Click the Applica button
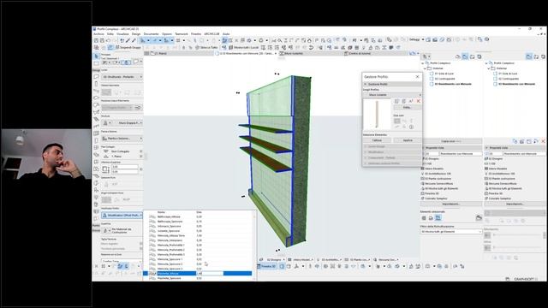The image size is (548, 308). click(408, 140)
